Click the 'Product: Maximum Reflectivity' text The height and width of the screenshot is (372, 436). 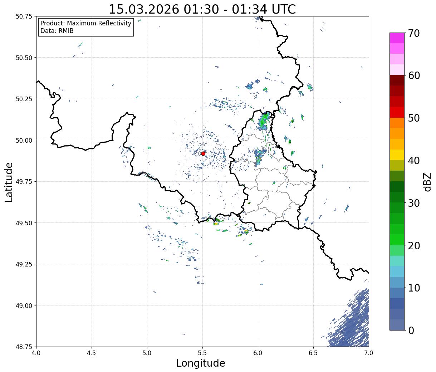tap(86, 23)
